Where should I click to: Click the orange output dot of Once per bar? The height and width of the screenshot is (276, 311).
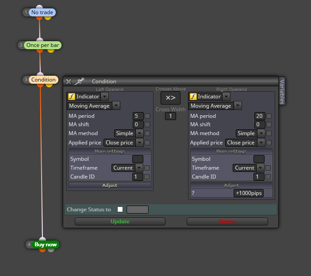40,51
